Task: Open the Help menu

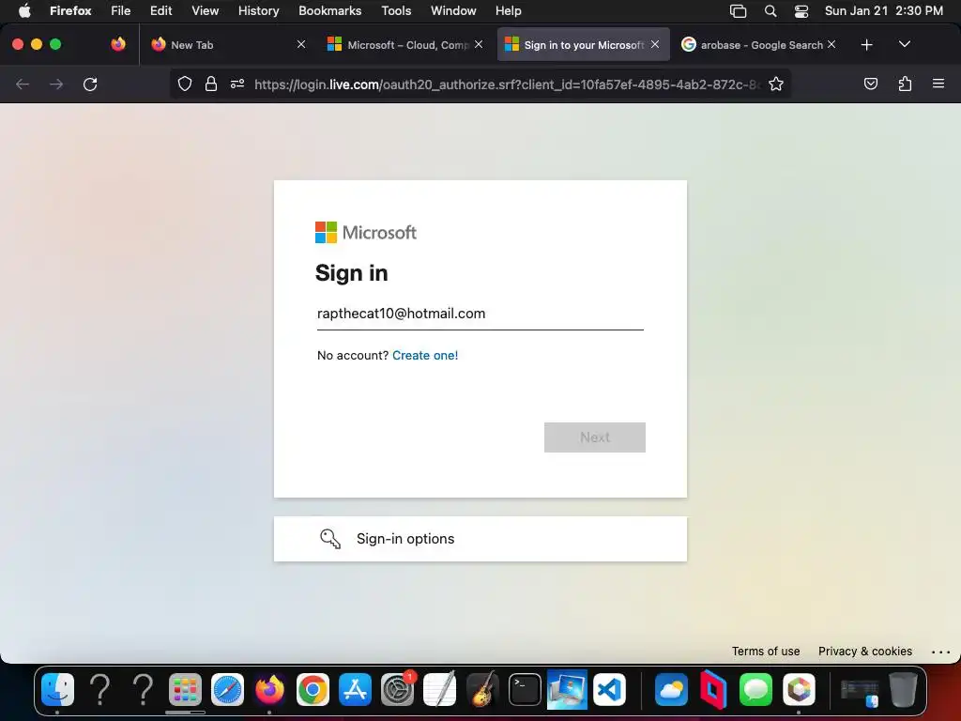Action: (508, 11)
